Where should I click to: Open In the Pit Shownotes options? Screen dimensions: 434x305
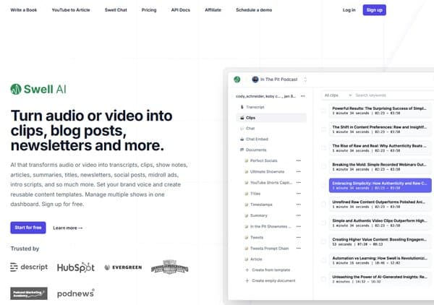coord(298,226)
